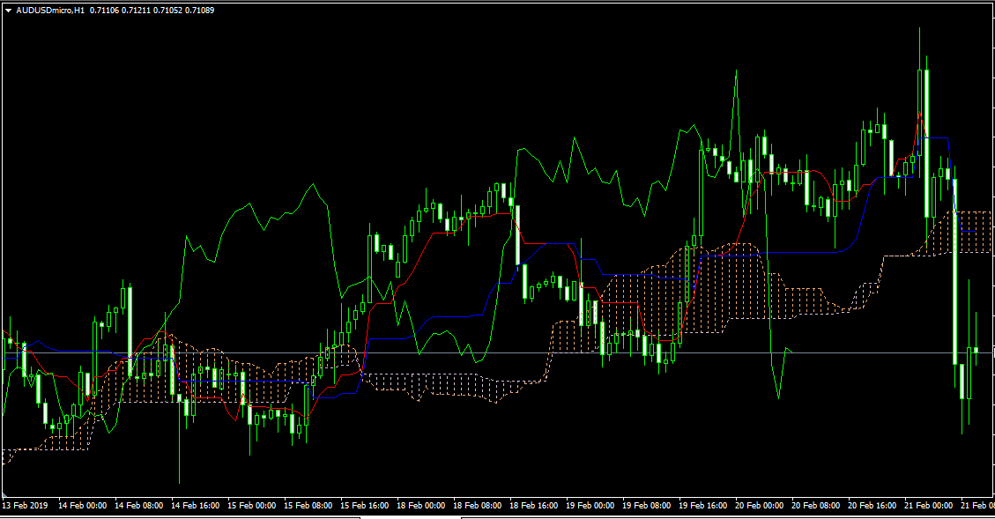This screenshot has width=995, height=519.
Task: Select the 13 Feb 2019 time axis label
Action: tap(26, 506)
